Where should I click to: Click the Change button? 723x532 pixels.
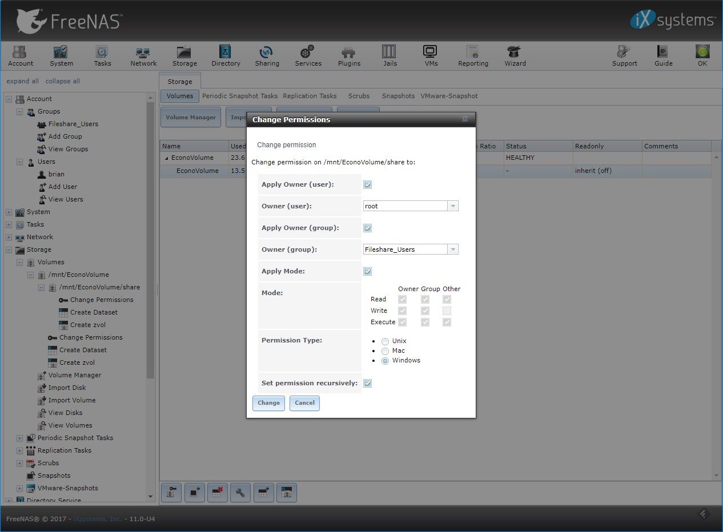coord(268,403)
